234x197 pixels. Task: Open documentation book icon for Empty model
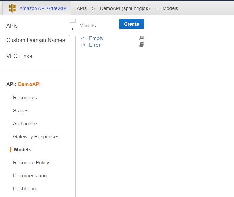[141, 38]
